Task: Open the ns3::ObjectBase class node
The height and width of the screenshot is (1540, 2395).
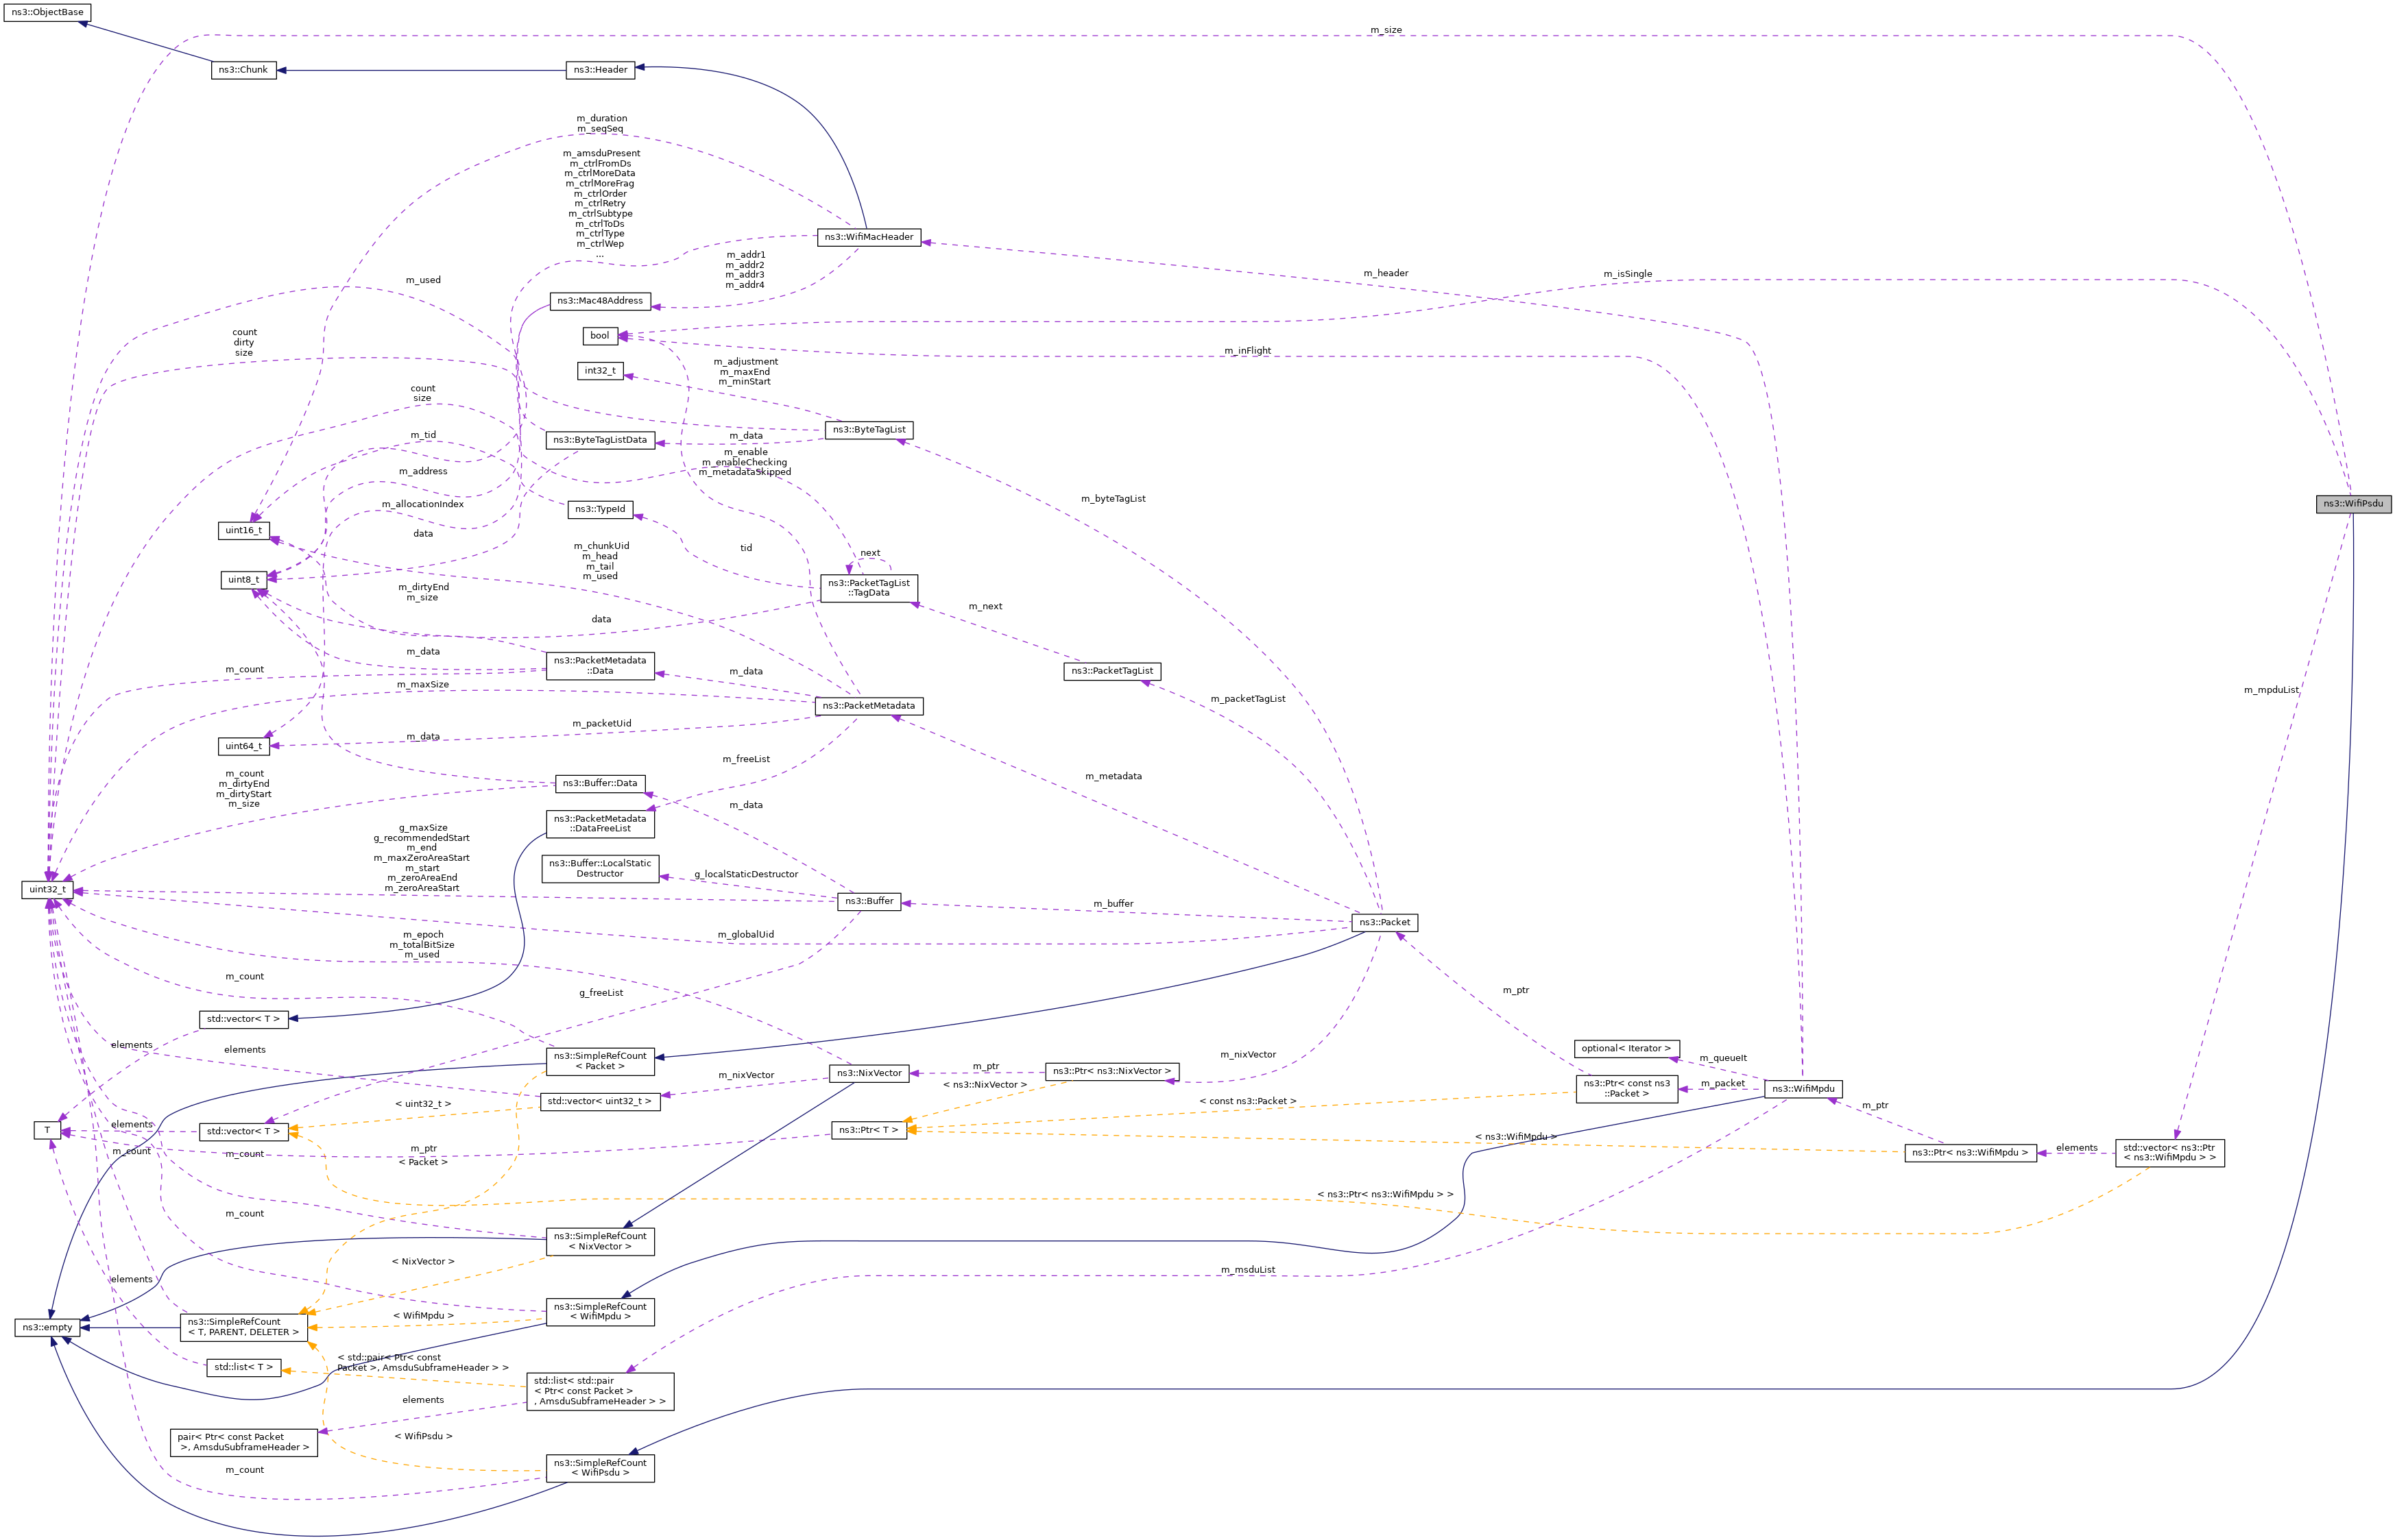Action: coord(47,12)
